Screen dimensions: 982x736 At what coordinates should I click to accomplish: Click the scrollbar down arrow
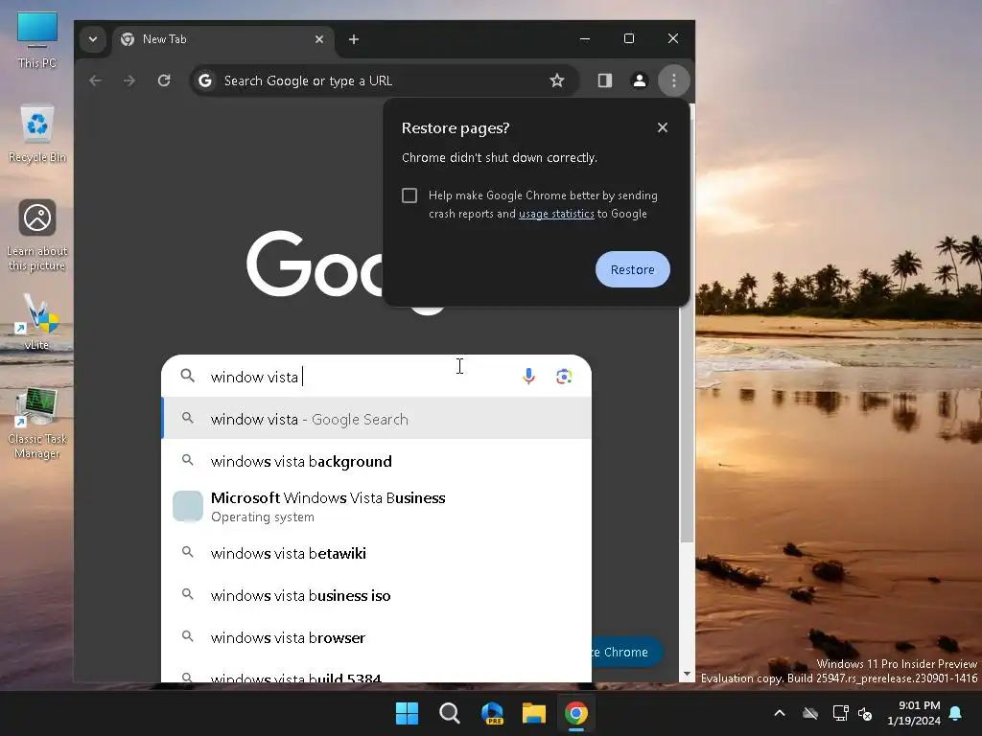687,675
